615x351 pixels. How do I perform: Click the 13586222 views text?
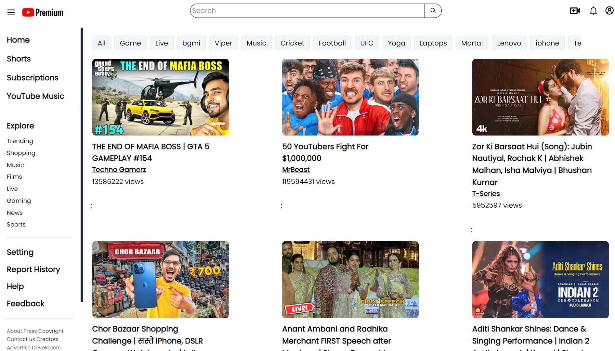click(x=118, y=182)
